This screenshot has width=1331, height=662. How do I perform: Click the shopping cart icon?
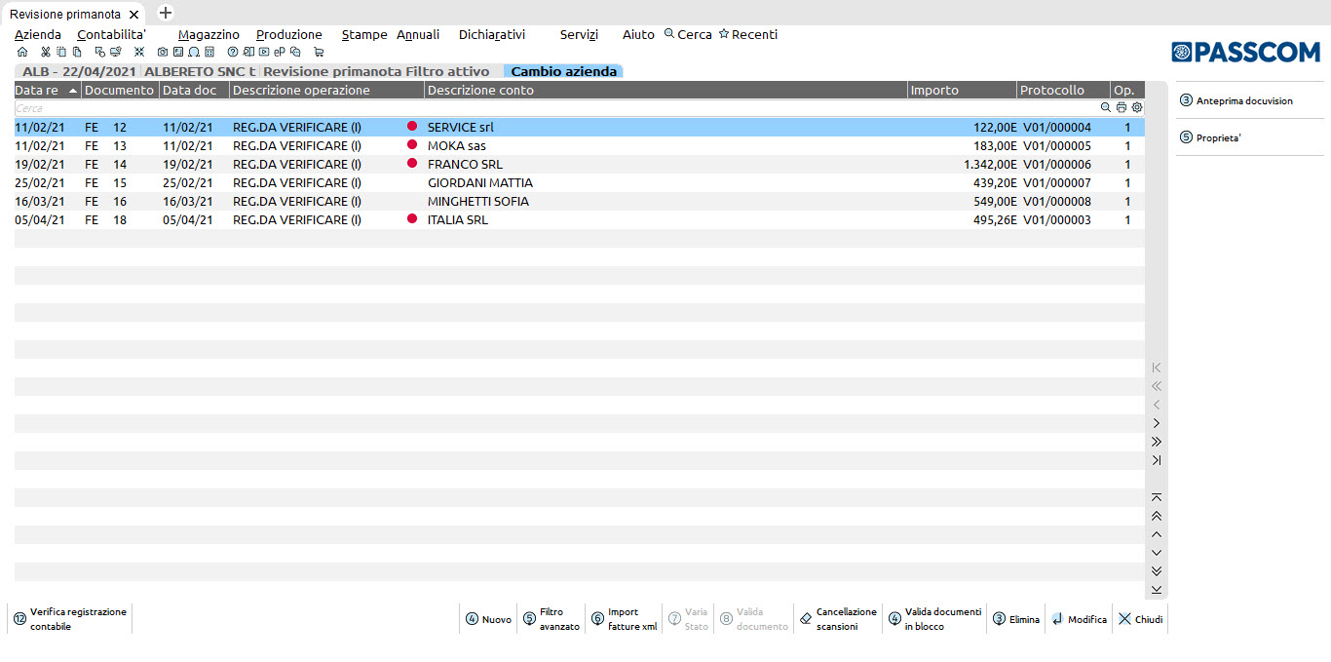tap(319, 52)
